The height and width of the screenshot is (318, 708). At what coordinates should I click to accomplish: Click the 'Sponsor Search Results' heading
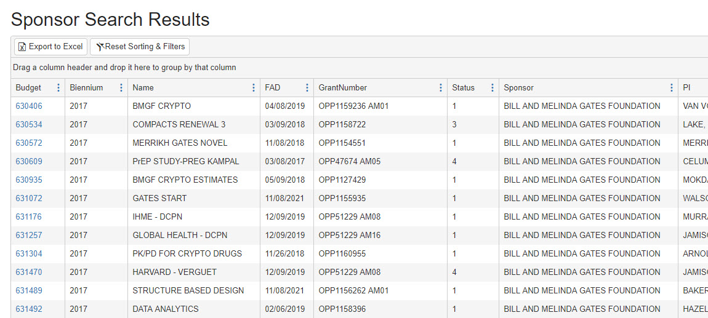pyautogui.click(x=110, y=20)
